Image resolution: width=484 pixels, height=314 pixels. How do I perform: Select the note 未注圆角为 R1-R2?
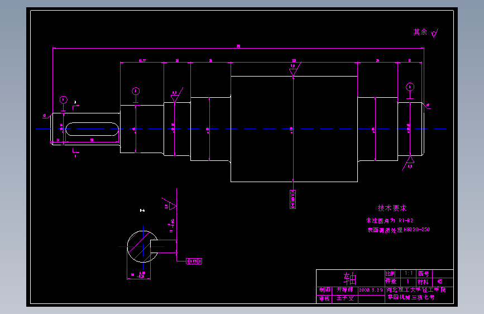tap(390, 220)
